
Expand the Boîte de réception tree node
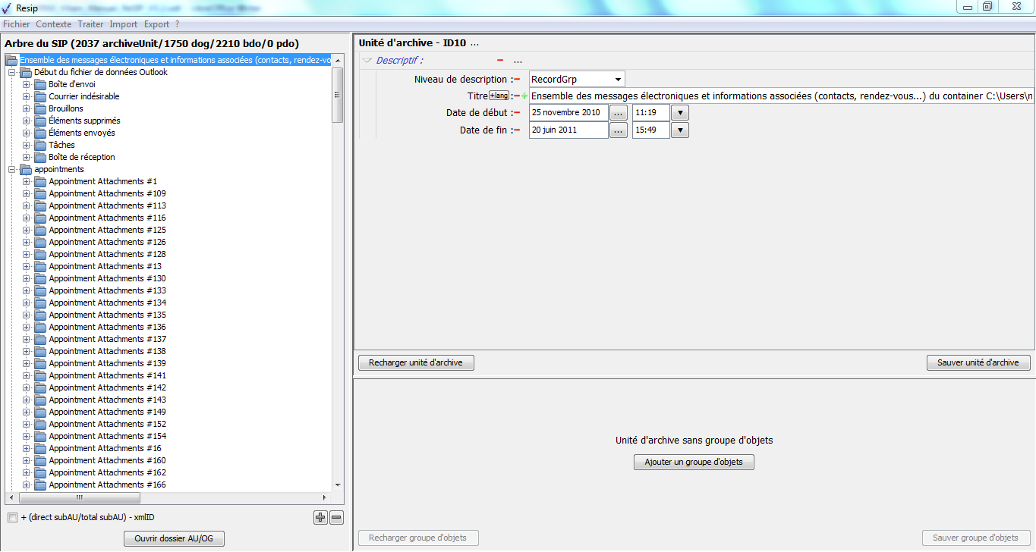click(27, 157)
